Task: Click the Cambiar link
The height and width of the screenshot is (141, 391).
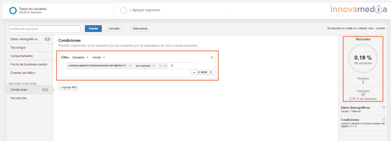Action: click(x=380, y=28)
